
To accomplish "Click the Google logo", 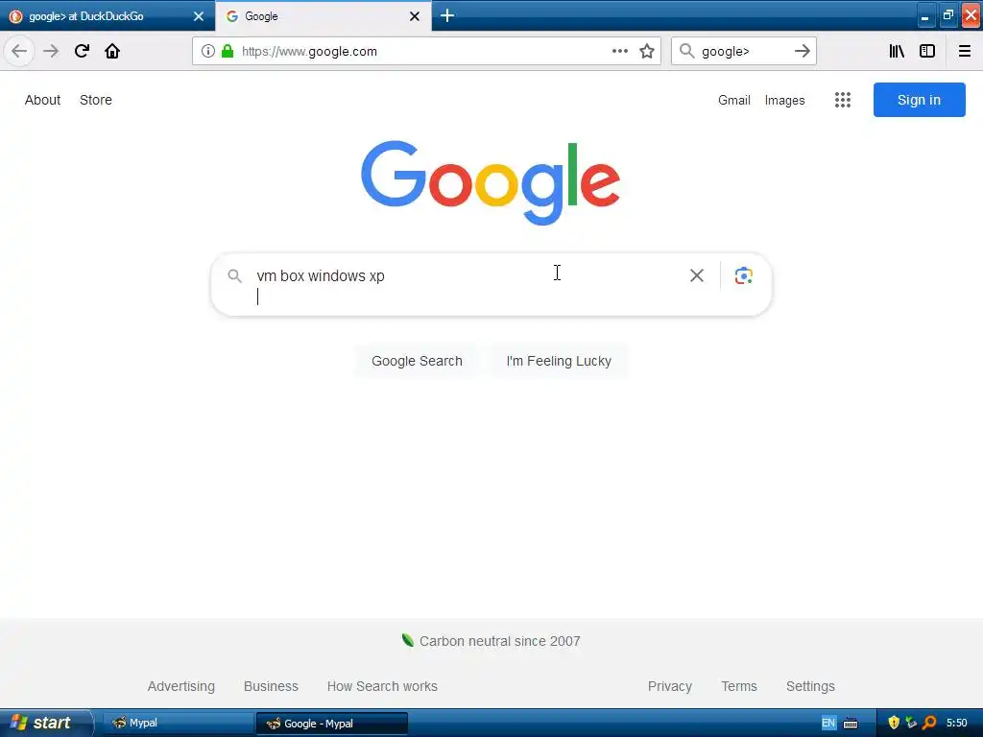I will [x=491, y=182].
